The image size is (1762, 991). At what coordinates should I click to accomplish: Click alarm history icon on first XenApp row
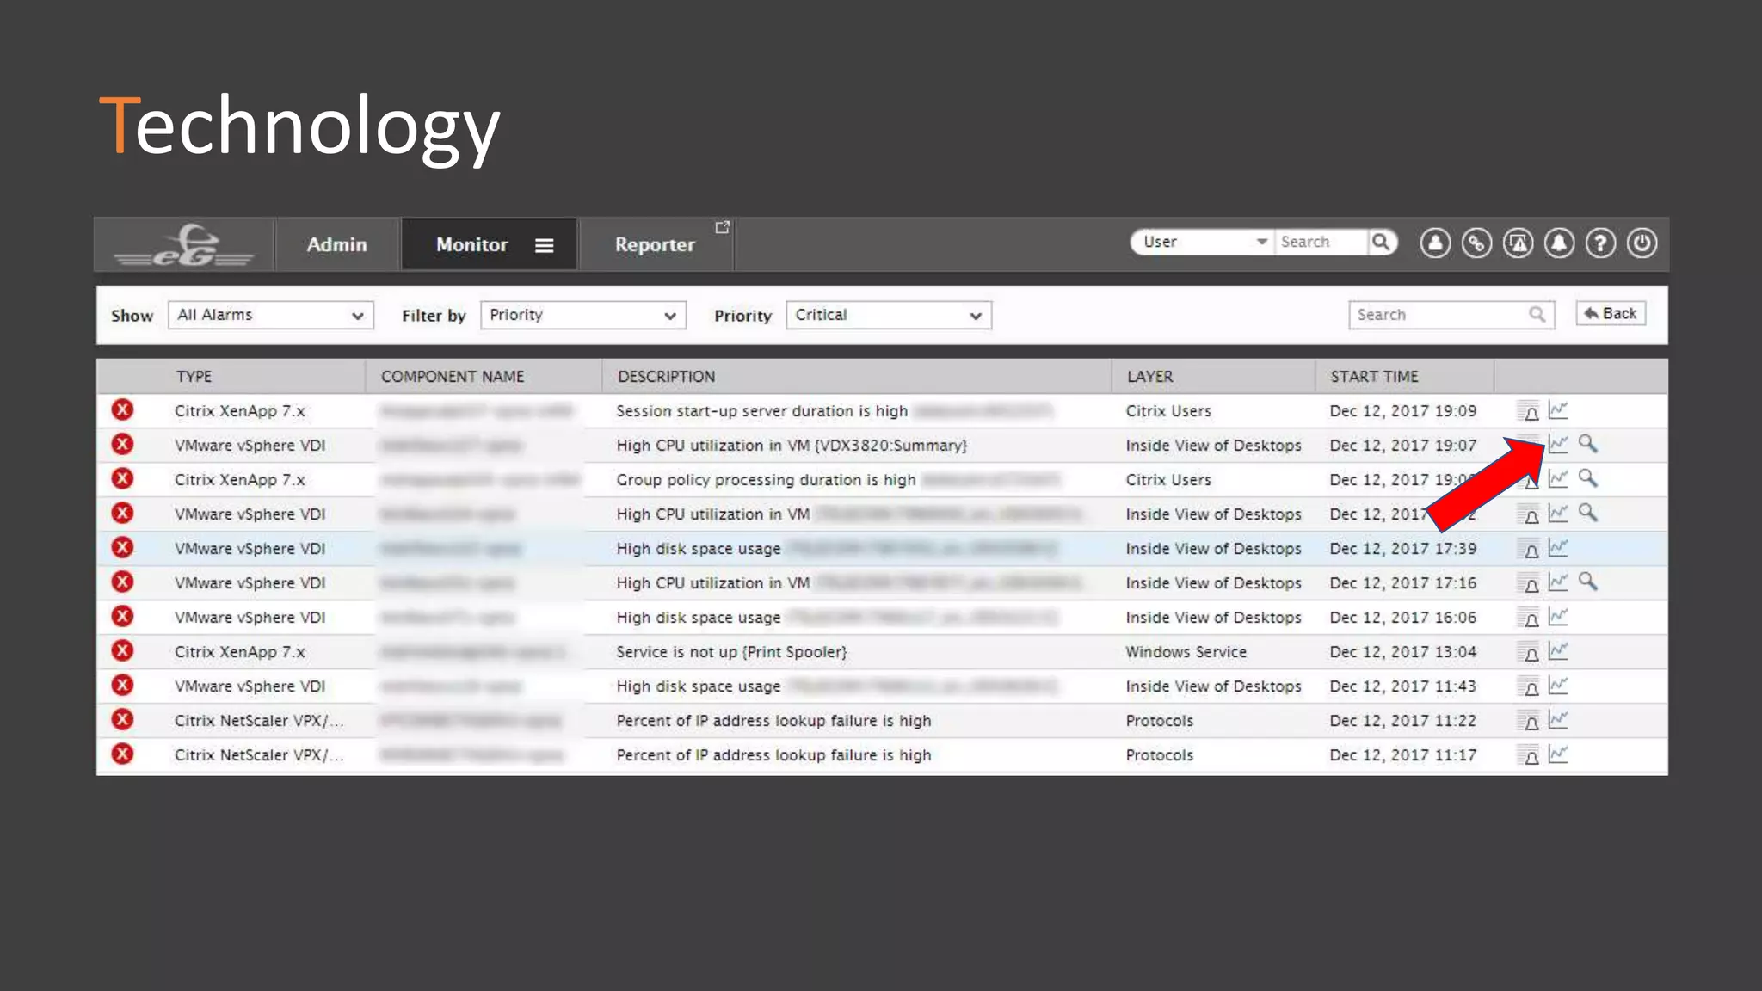point(1529,412)
